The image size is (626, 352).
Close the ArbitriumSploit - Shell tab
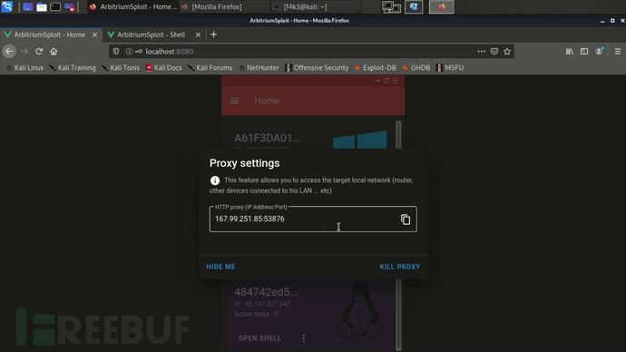pyautogui.click(x=198, y=34)
